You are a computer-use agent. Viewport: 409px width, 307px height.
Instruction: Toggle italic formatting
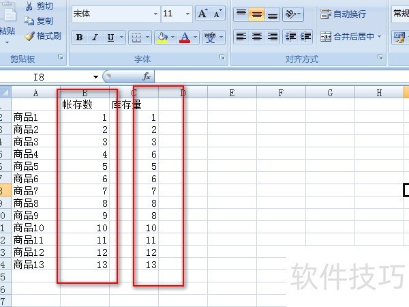(x=95, y=38)
